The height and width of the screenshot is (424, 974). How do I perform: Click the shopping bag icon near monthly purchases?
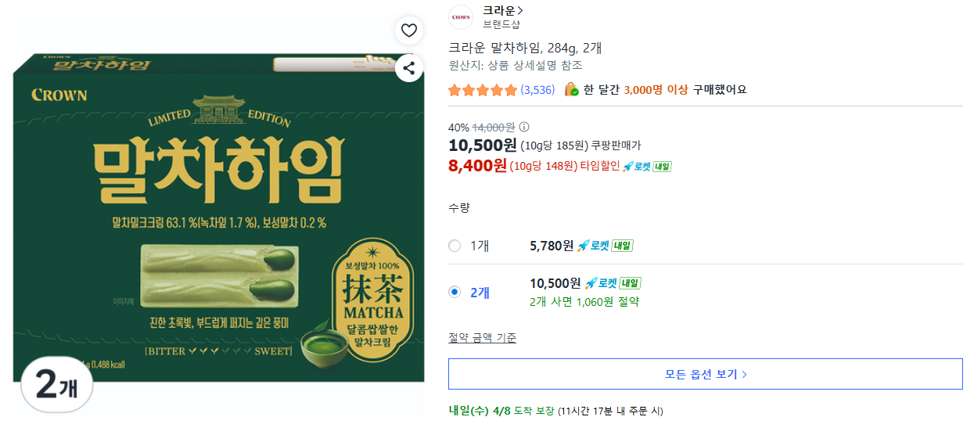(571, 89)
